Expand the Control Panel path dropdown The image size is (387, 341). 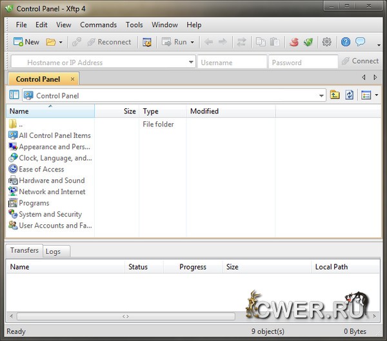322,95
